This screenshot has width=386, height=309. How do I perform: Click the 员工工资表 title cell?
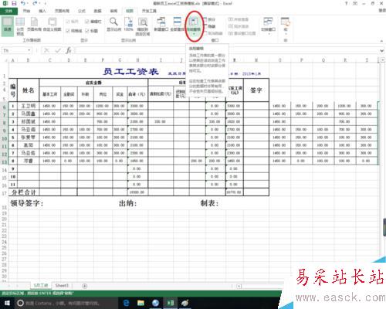(130, 72)
